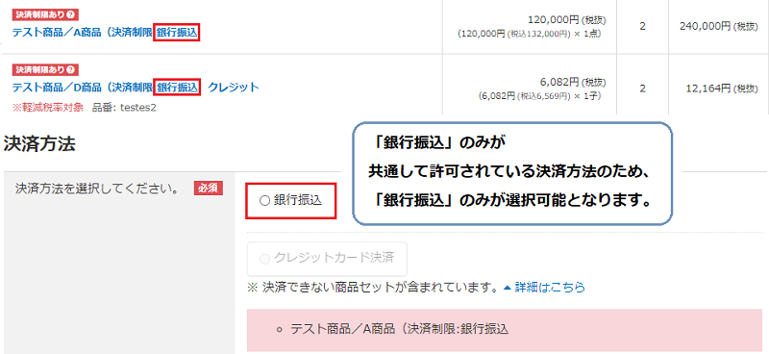This screenshot has height=354, width=769.
Task: Select the 銀行振込 radio button
Action: point(265,201)
